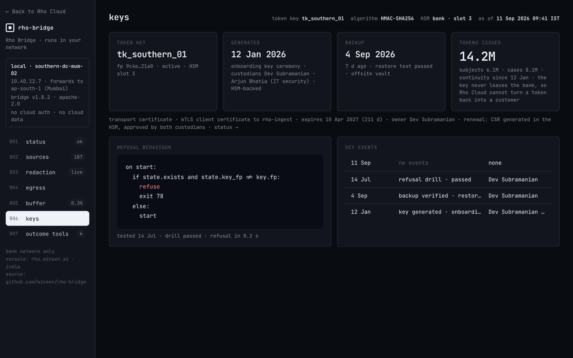The image size is (573, 358).
Task: Click the backup date 4 Sep 2026
Action: pyautogui.click(x=370, y=54)
